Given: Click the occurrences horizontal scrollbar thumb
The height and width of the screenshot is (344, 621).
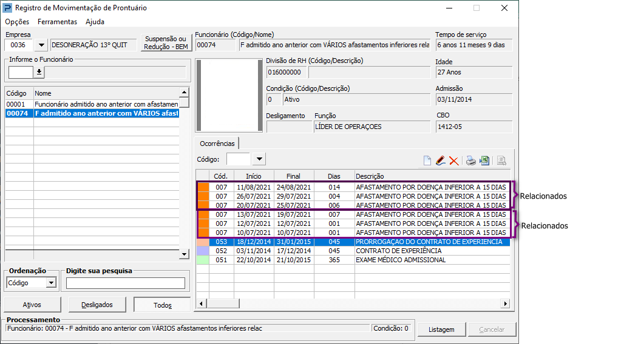Looking at the screenshot, I should coord(223,303).
